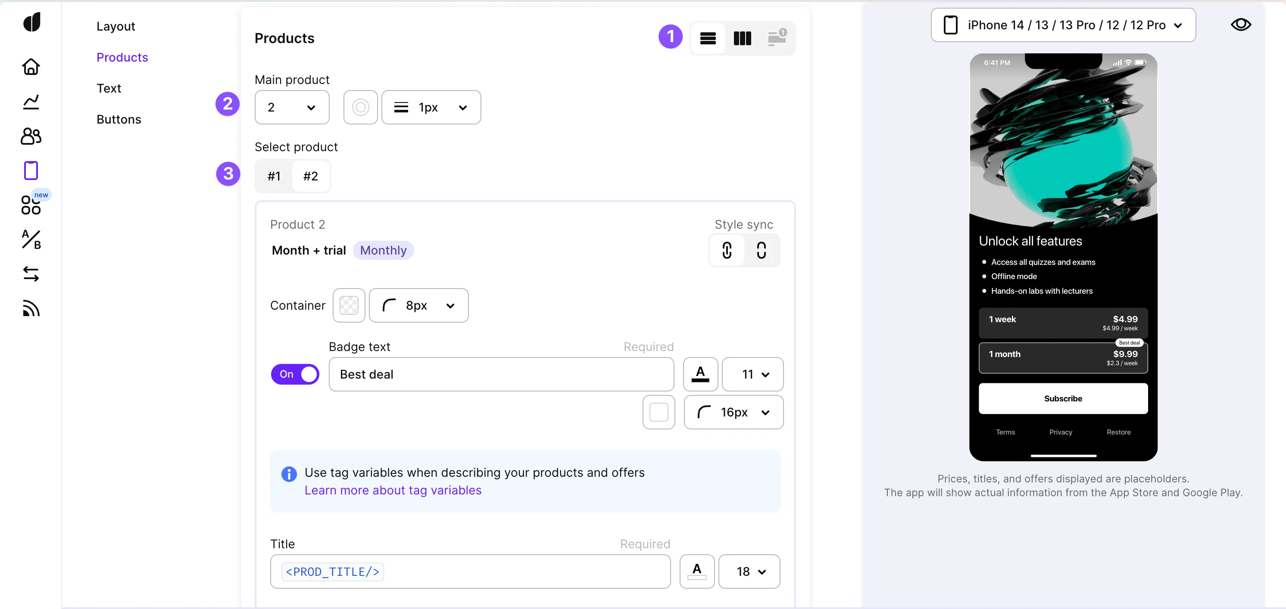Viewport: 1286px width, 609px height.
Task: Open the RSS event feed sidebar icon
Action: pyautogui.click(x=31, y=308)
